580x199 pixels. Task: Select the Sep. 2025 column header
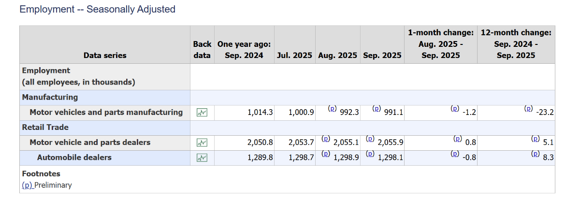[x=382, y=55]
